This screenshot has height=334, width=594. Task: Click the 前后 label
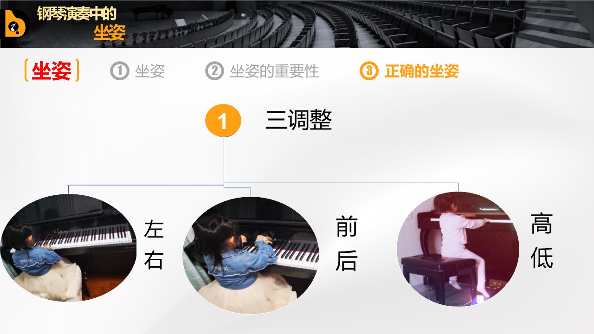point(346,245)
